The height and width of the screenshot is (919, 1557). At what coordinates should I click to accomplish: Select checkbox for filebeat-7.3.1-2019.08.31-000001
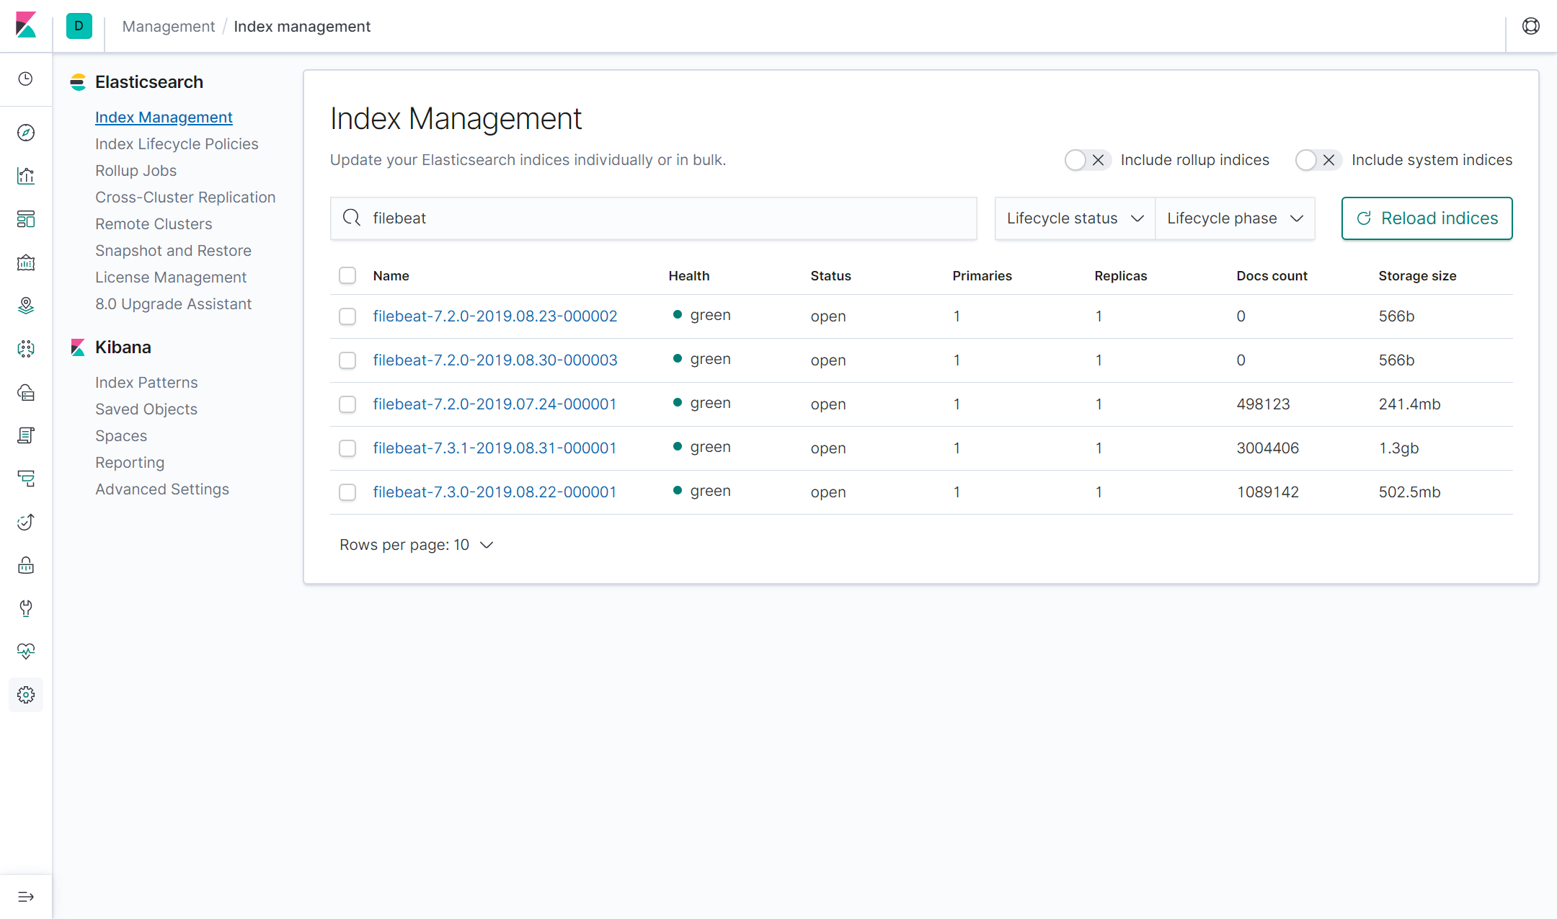coord(347,448)
